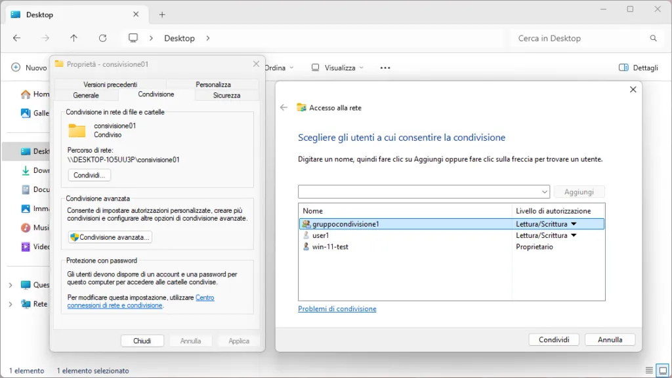Switch to large icon view via status bar icon
This screenshot has height=378, width=672.
pyautogui.click(x=663, y=370)
